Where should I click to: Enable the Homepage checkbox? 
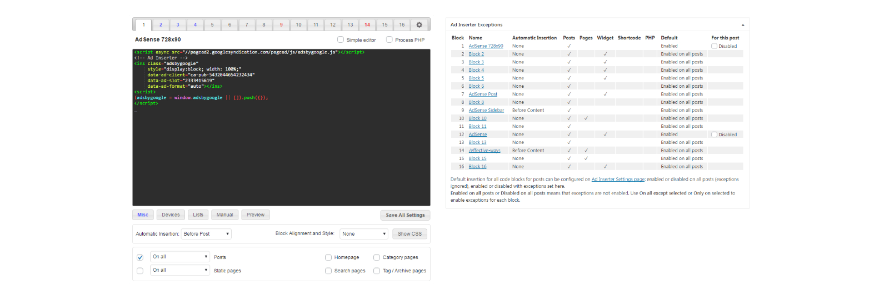(328, 257)
